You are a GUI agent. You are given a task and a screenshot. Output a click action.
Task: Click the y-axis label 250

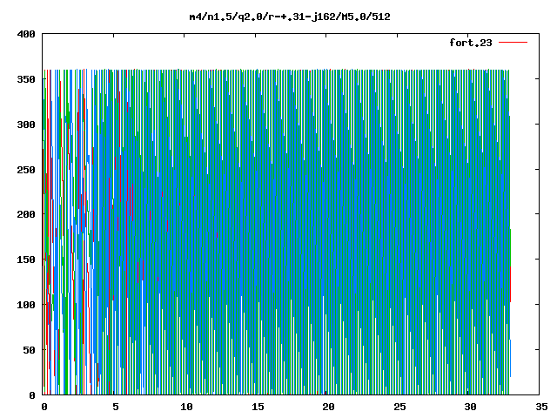click(26, 170)
